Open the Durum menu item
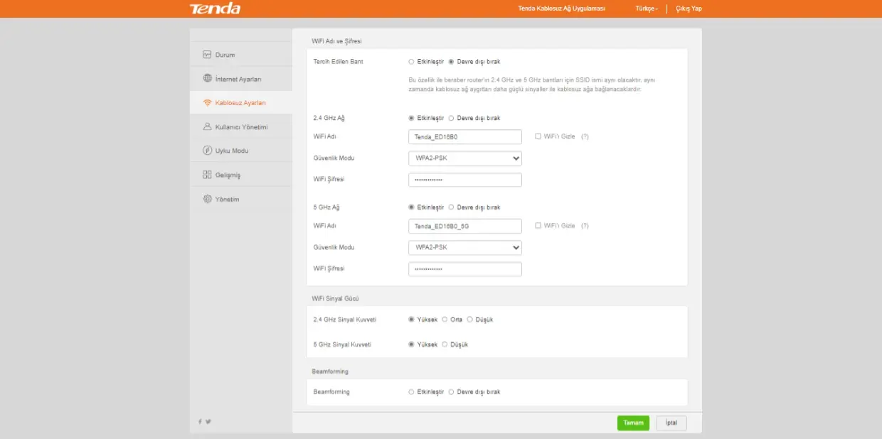This screenshot has width=882, height=439. coord(241,55)
